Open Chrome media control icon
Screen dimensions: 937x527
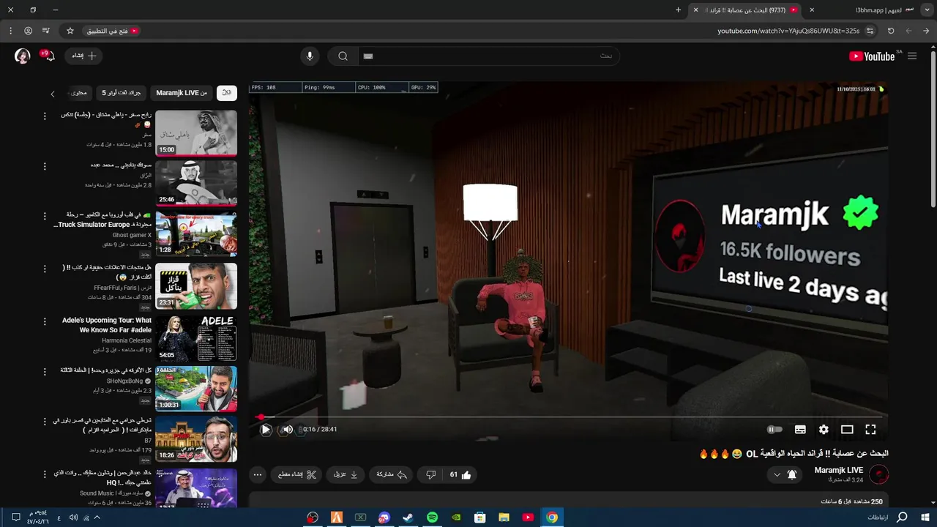coord(46,31)
